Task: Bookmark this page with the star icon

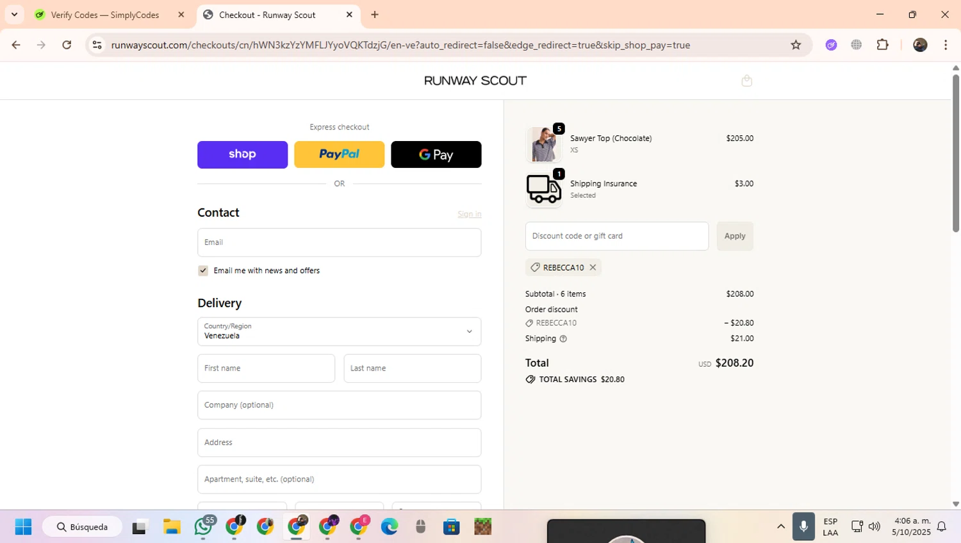Action: click(796, 45)
